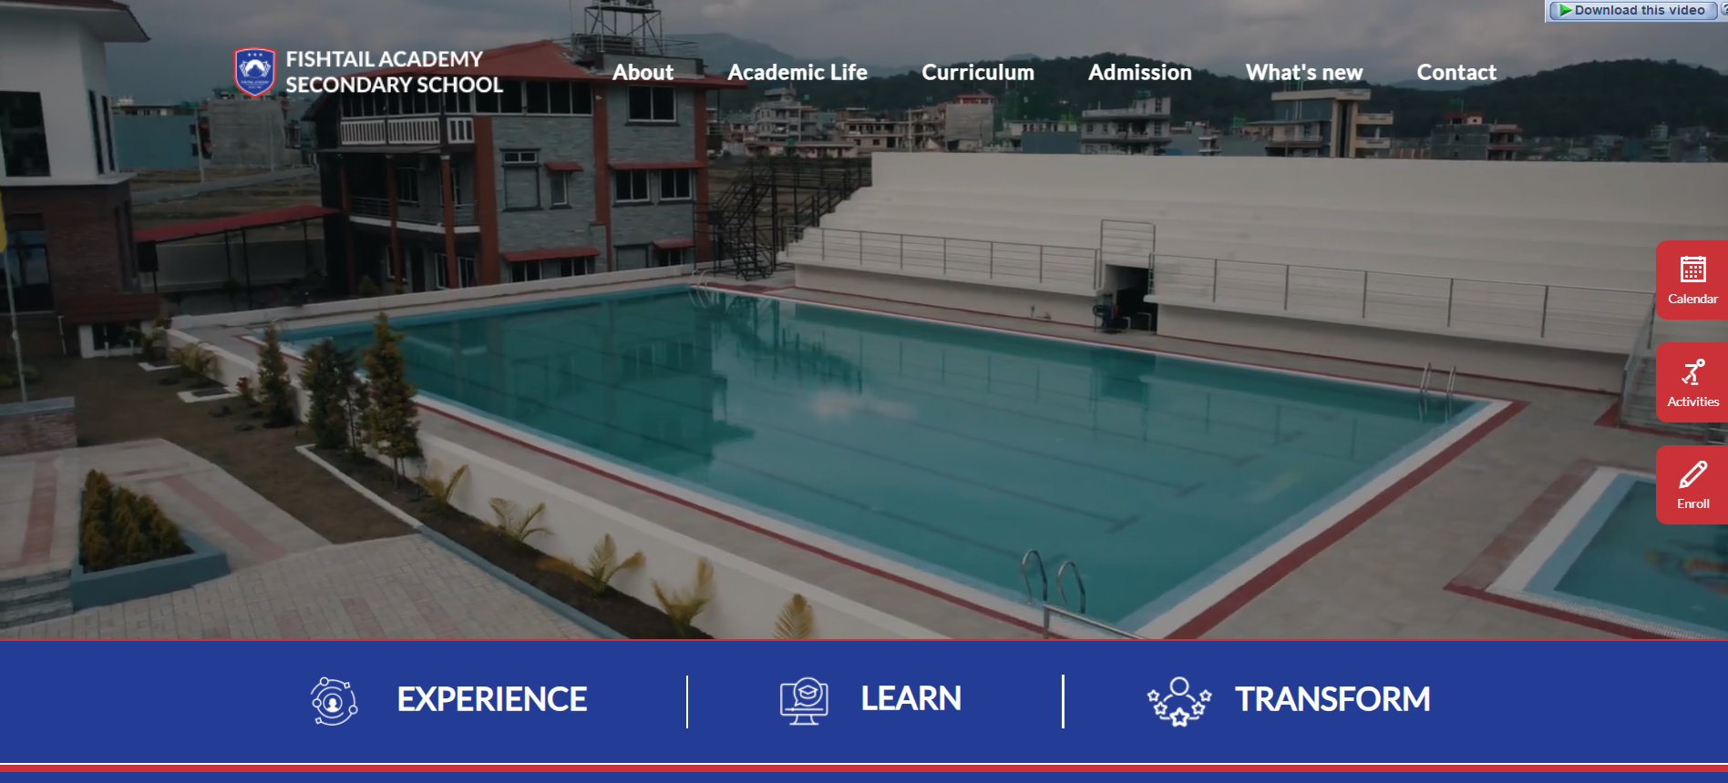
Task: Navigate to the Contact page
Action: click(1456, 72)
